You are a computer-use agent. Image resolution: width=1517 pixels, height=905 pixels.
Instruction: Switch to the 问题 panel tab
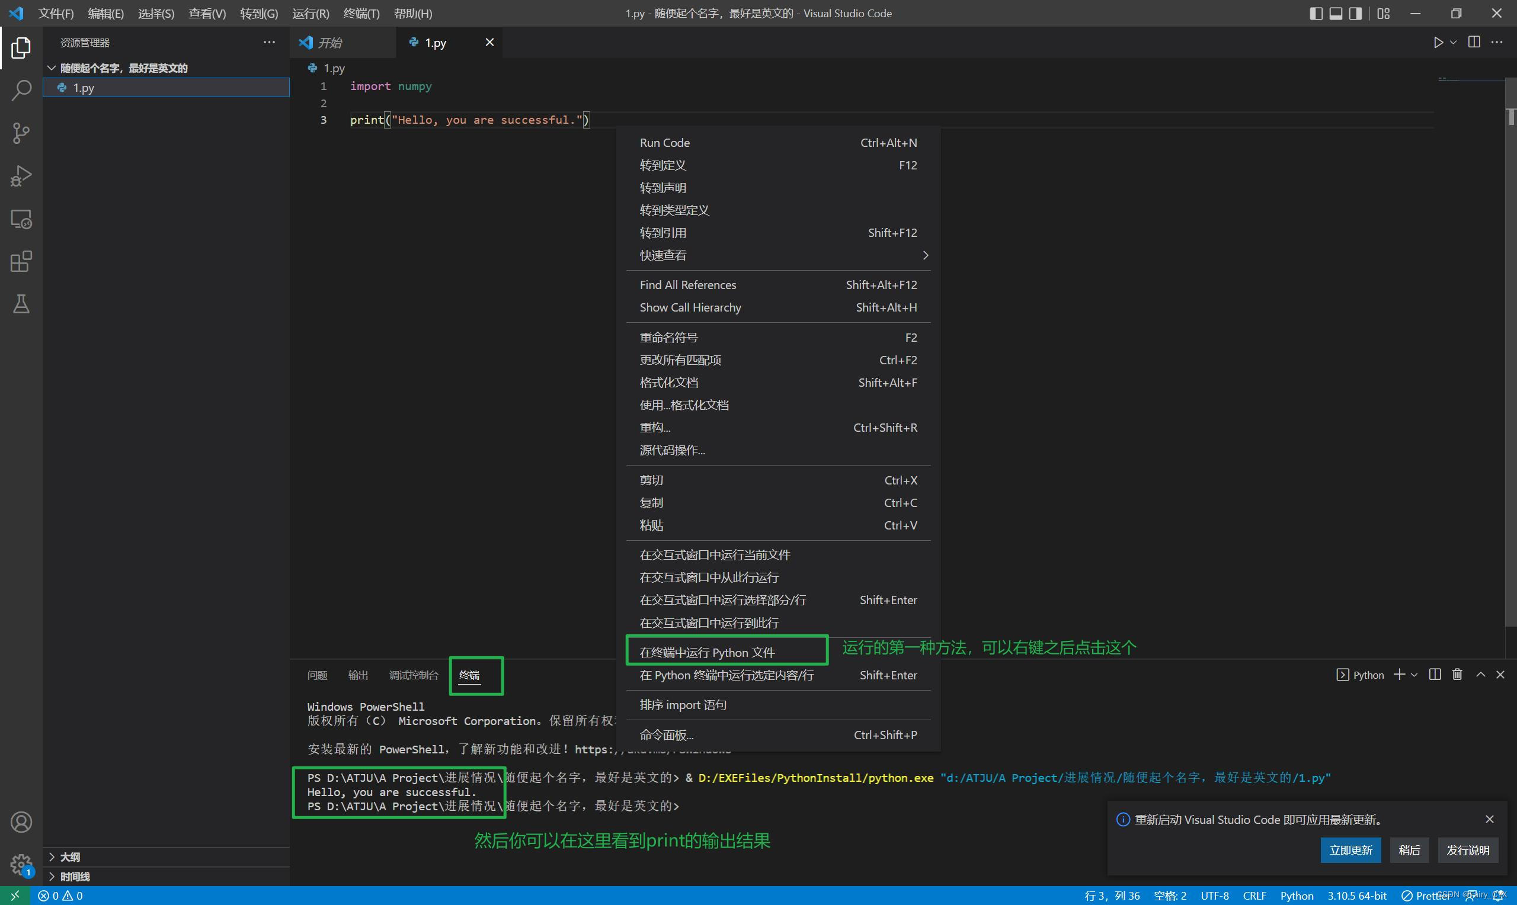tap(317, 675)
